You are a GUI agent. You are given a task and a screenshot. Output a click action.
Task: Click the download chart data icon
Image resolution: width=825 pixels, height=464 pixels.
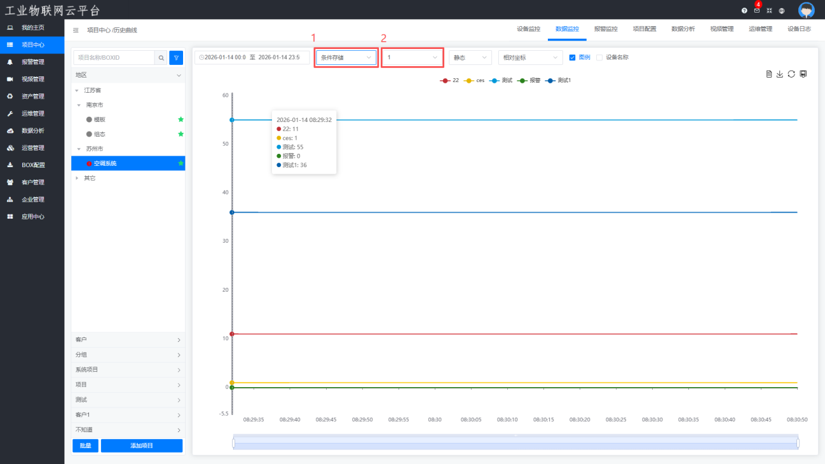(780, 74)
